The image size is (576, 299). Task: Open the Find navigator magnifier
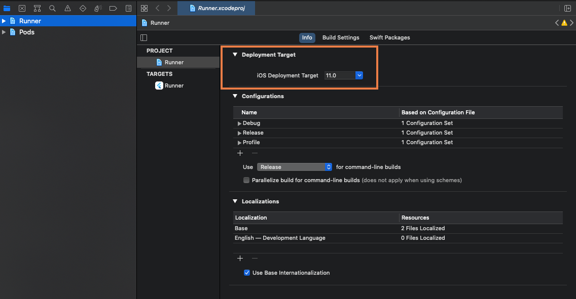[x=53, y=8]
